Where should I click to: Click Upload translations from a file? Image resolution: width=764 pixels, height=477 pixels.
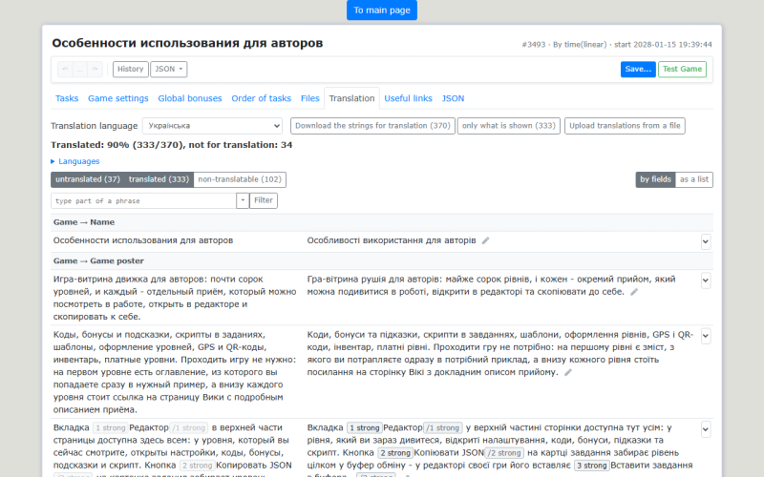625,126
